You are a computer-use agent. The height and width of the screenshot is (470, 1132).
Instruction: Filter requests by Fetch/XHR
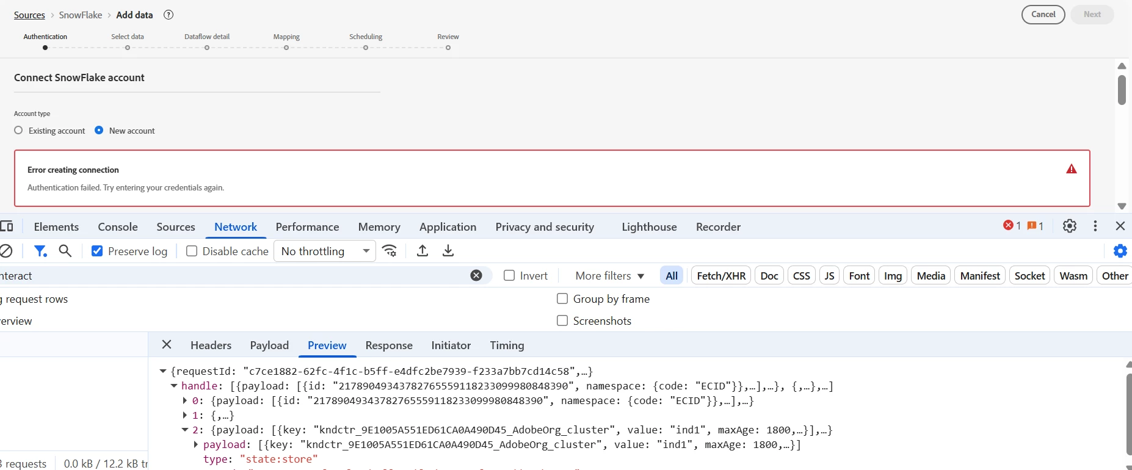[x=721, y=275]
